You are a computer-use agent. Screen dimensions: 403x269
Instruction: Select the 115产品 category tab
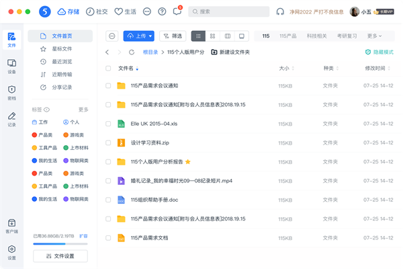[x=288, y=36]
